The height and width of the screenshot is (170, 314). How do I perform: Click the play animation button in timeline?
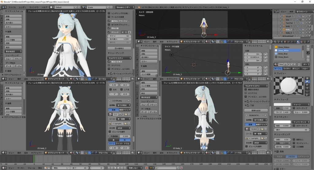click(x=118, y=168)
